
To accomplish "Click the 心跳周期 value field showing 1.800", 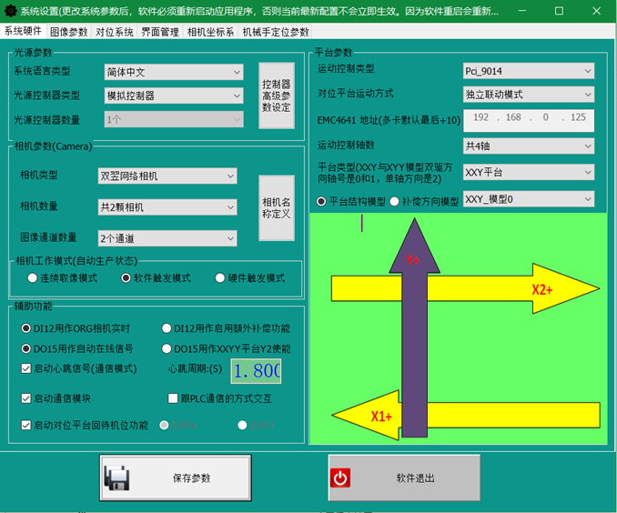I will coord(256,371).
